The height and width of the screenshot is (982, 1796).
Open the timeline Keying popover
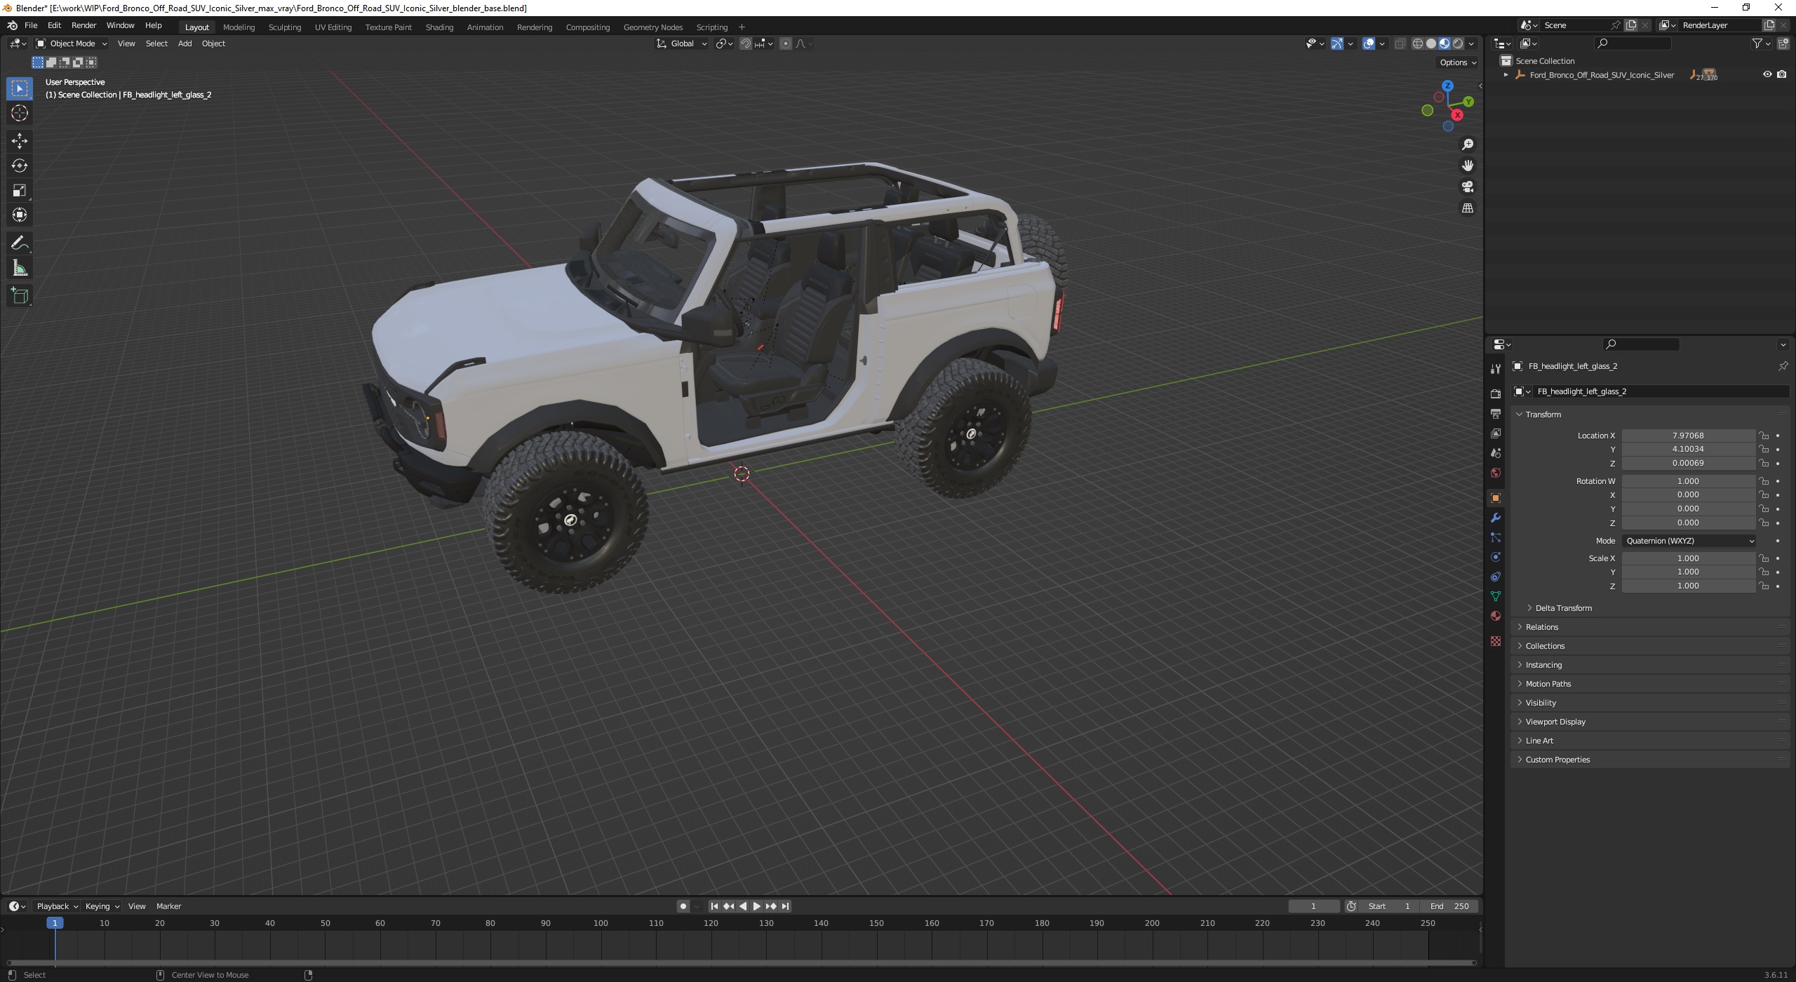click(x=102, y=906)
